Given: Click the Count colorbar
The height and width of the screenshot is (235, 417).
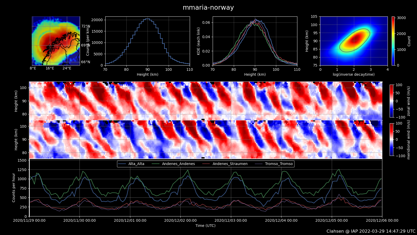Looking at the screenshot, I should (x=393, y=41).
